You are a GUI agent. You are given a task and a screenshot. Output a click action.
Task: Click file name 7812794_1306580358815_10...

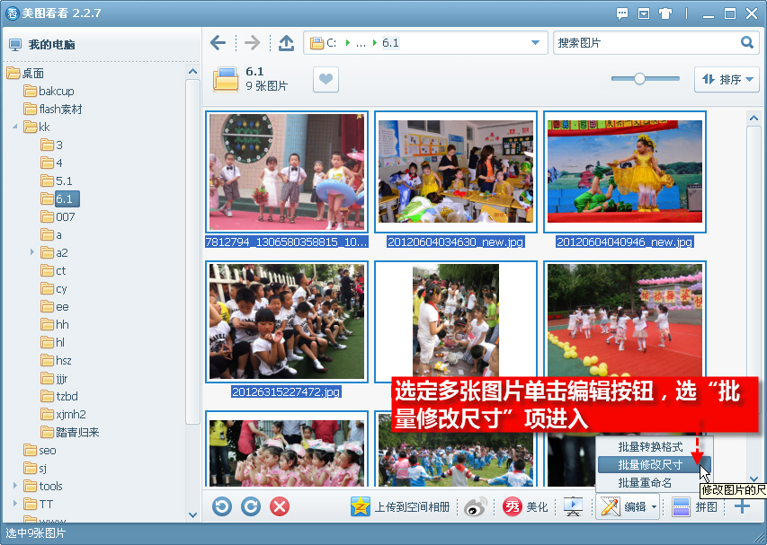286,242
